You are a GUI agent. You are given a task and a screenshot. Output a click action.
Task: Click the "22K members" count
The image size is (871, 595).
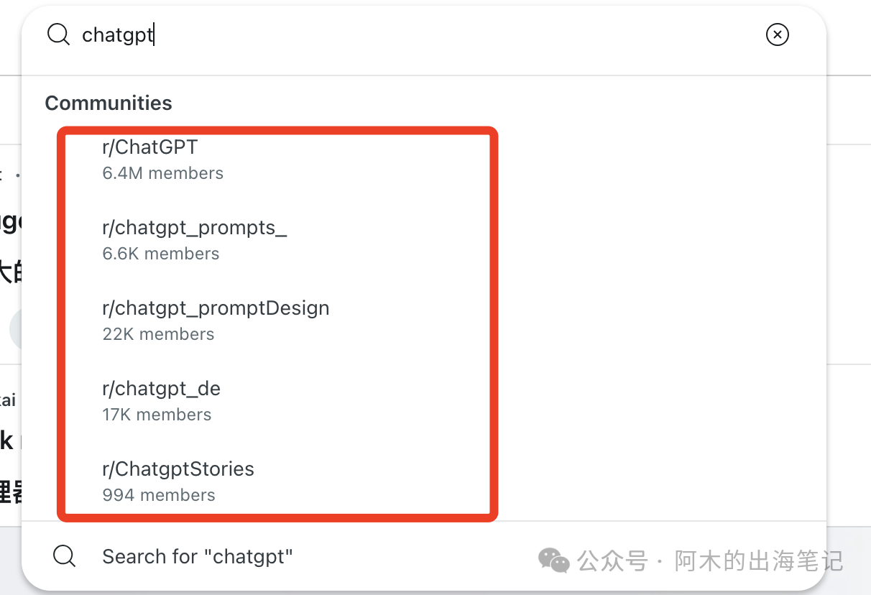tap(159, 334)
